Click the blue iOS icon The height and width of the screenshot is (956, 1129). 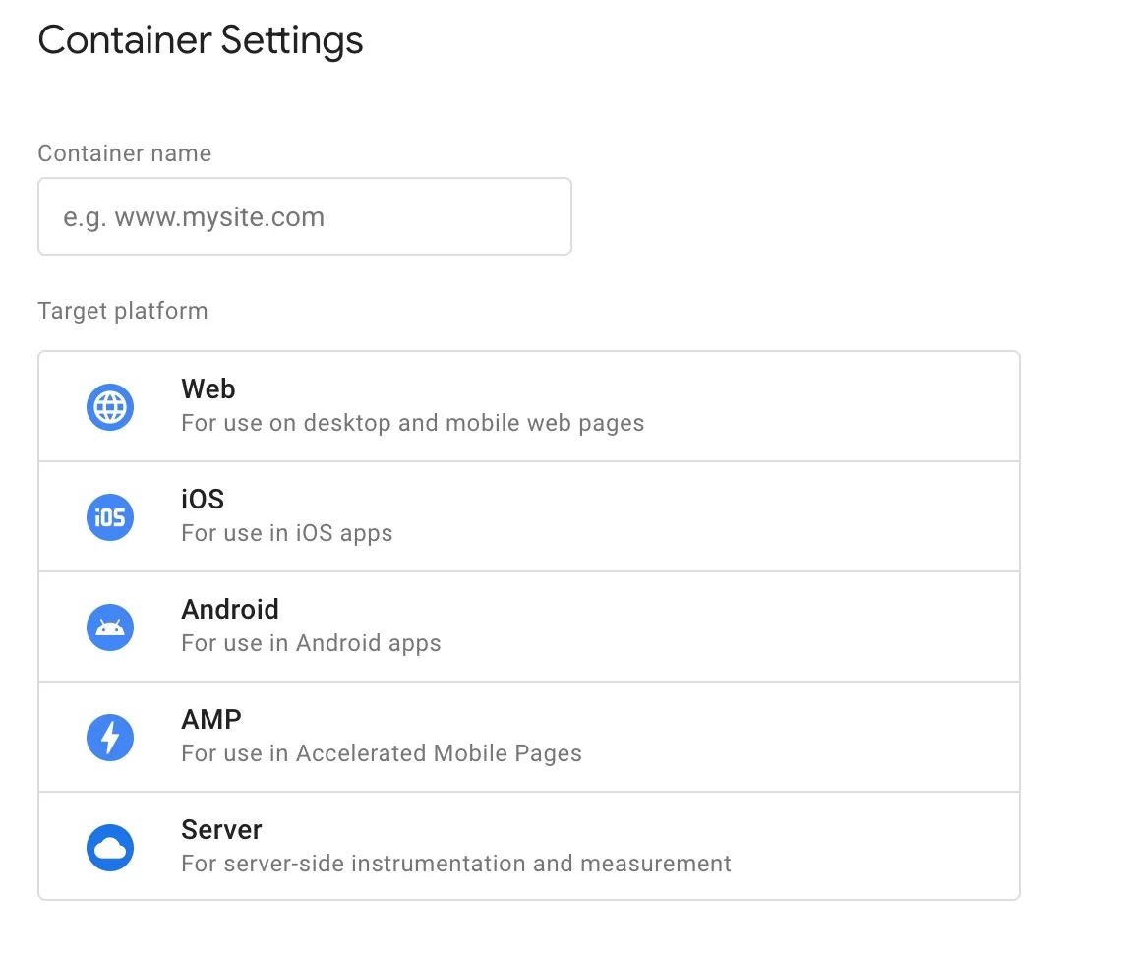pos(110,517)
